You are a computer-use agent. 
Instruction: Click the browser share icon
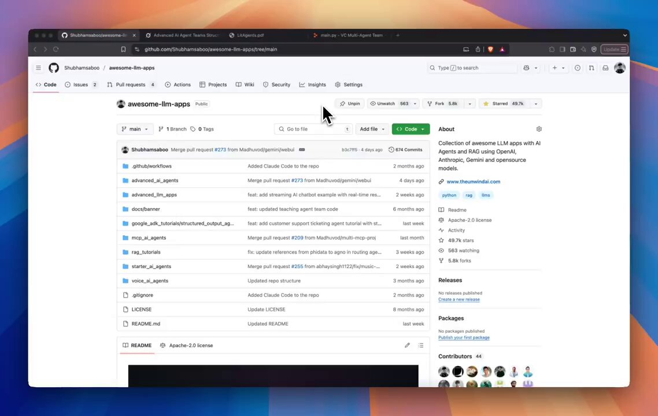[478, 50]
